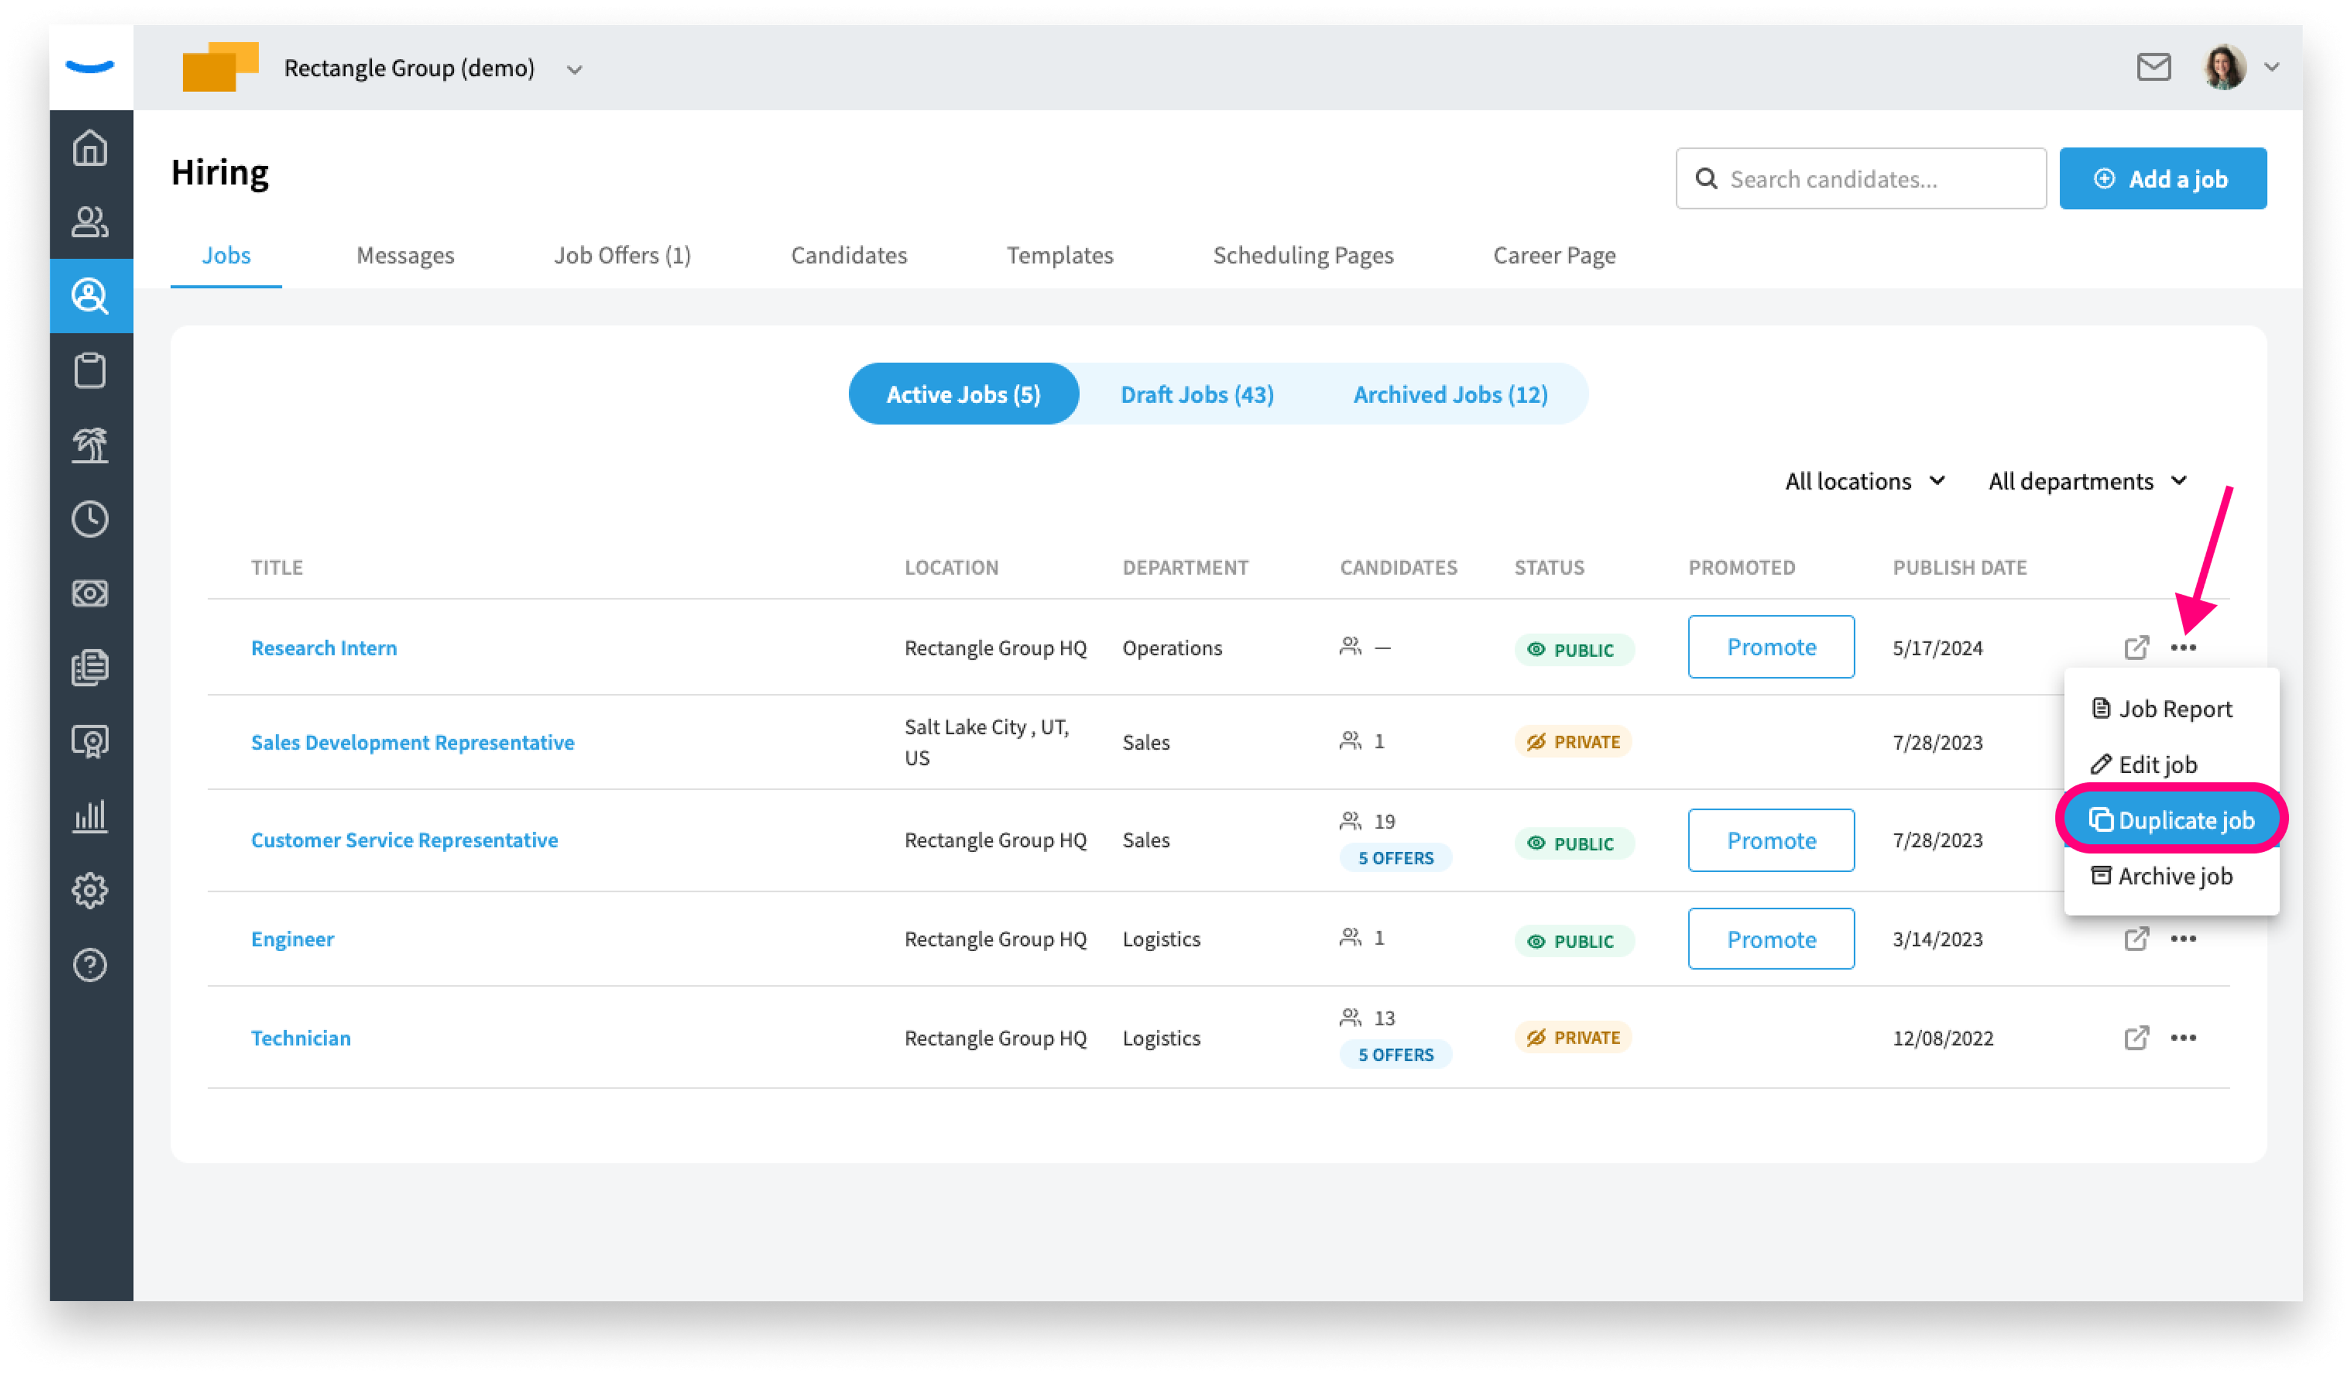2352x1375 pixels.
Task: Click the Rectangle Group orange logo
Action: point(221,67)
